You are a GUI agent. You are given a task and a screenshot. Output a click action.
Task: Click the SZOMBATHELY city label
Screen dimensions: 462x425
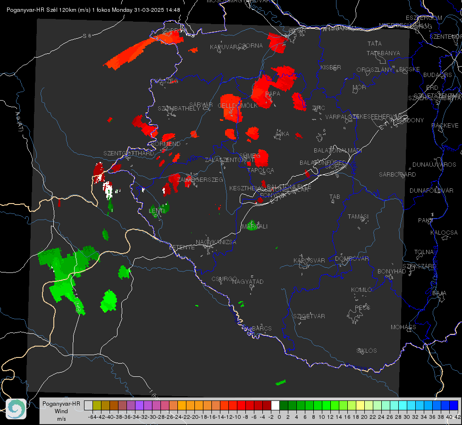(x=179, y=109)
